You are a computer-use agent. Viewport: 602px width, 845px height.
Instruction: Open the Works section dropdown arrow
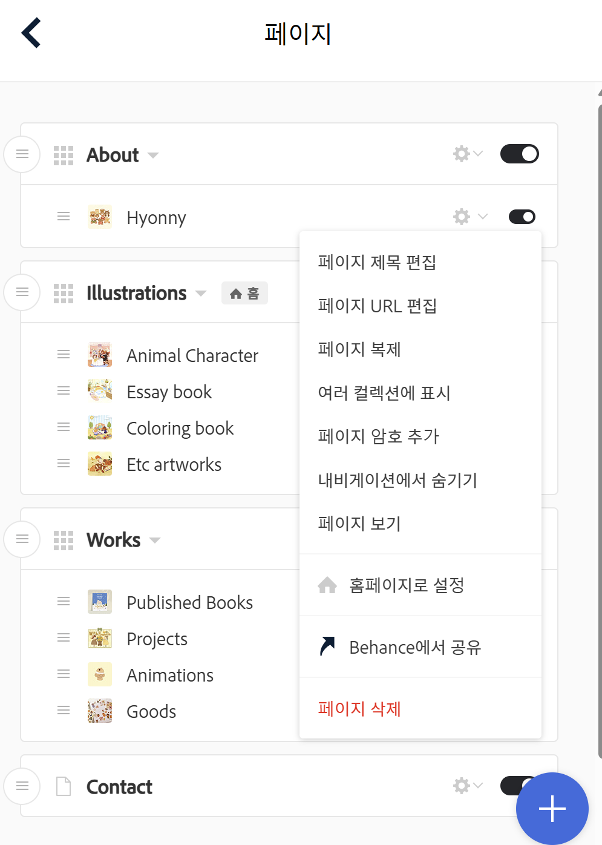(154, 541)
